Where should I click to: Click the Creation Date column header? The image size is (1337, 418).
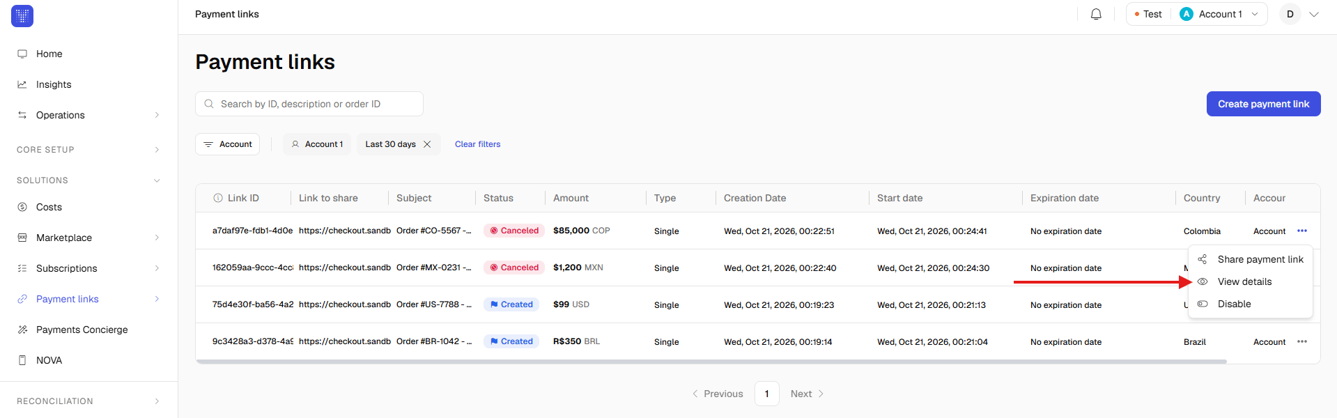[x=755, y=198]
